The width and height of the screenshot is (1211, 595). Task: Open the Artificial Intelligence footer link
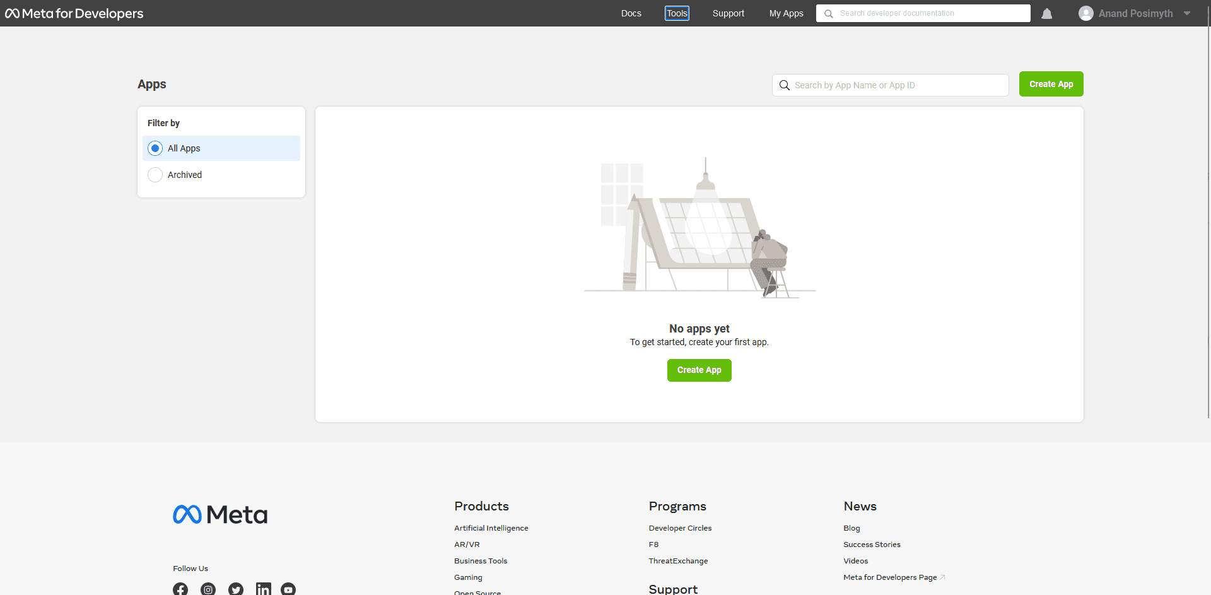click(x=491, y=528)
